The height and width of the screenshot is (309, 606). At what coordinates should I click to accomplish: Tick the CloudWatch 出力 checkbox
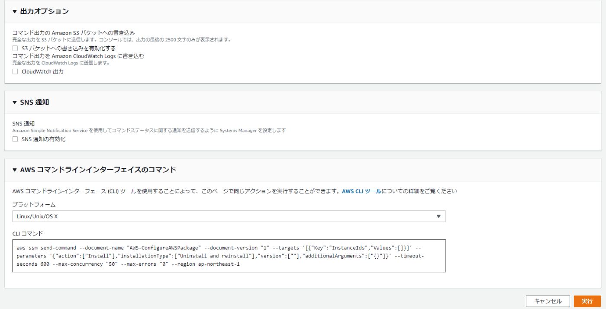[x=15, y=71]
